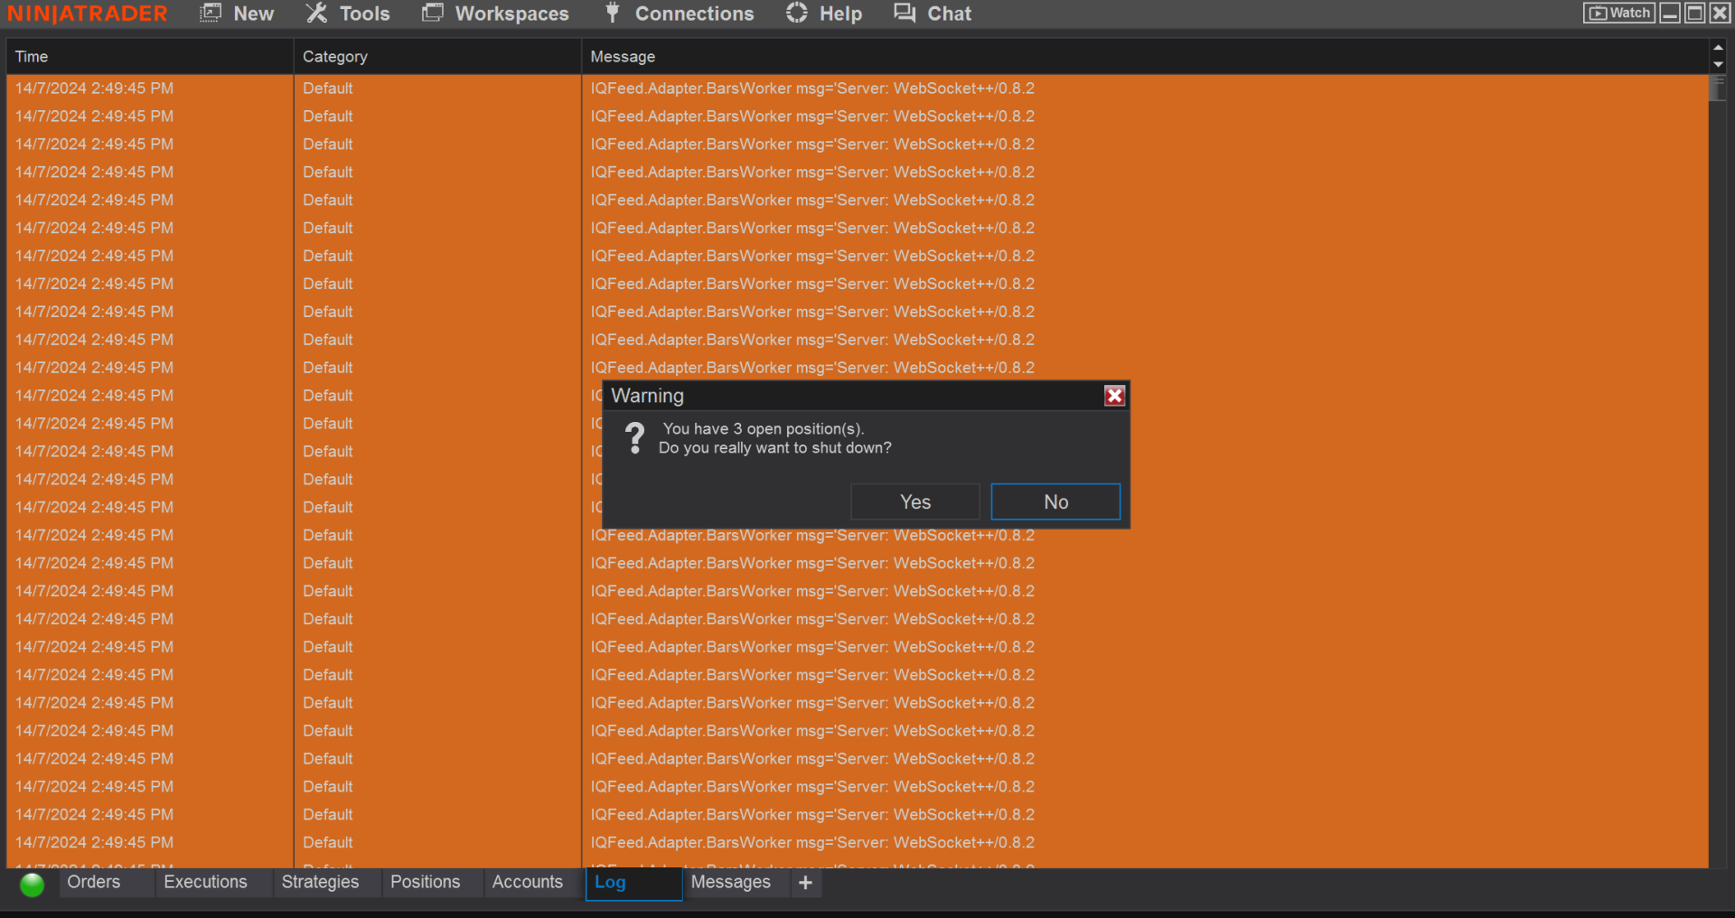Open the Help menu
The height and width of the screenshot is (918, 1735).
click(x=824, y=14)
